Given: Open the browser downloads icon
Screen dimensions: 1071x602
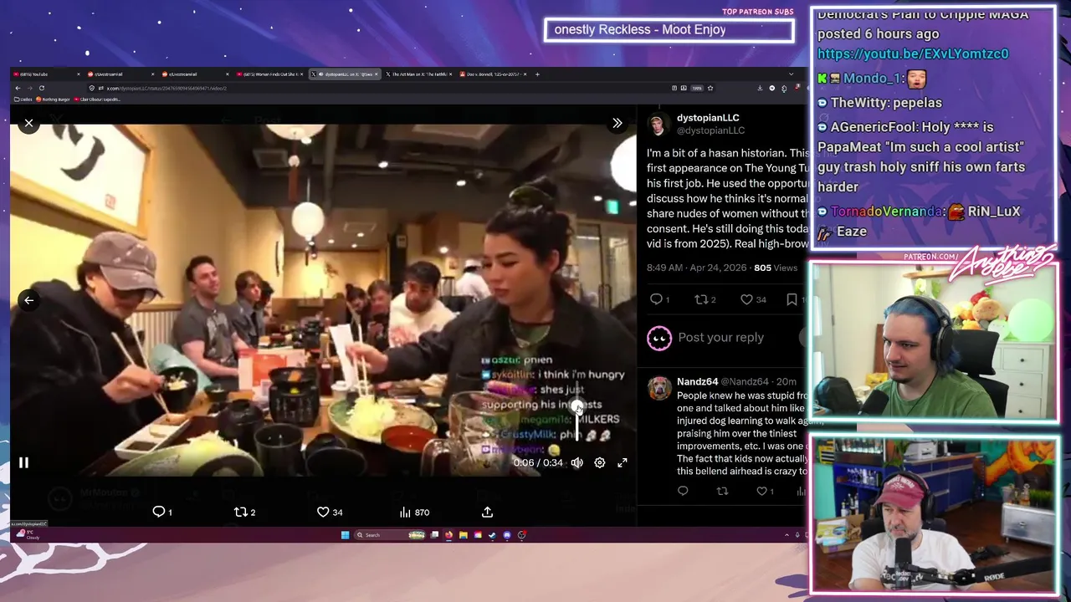Looking at the screenshot, I should click(760, 88).
